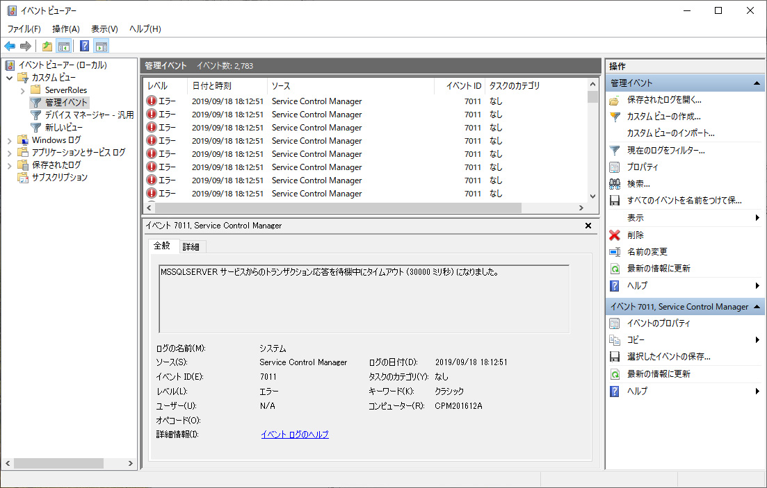Switch to the 全般 tab
Image resolution: width=767 pixels, height=488 pixels.
click(162, 246)
